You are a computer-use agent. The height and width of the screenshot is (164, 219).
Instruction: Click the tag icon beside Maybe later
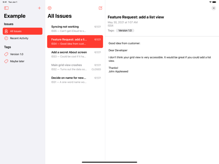click(6, 61)
